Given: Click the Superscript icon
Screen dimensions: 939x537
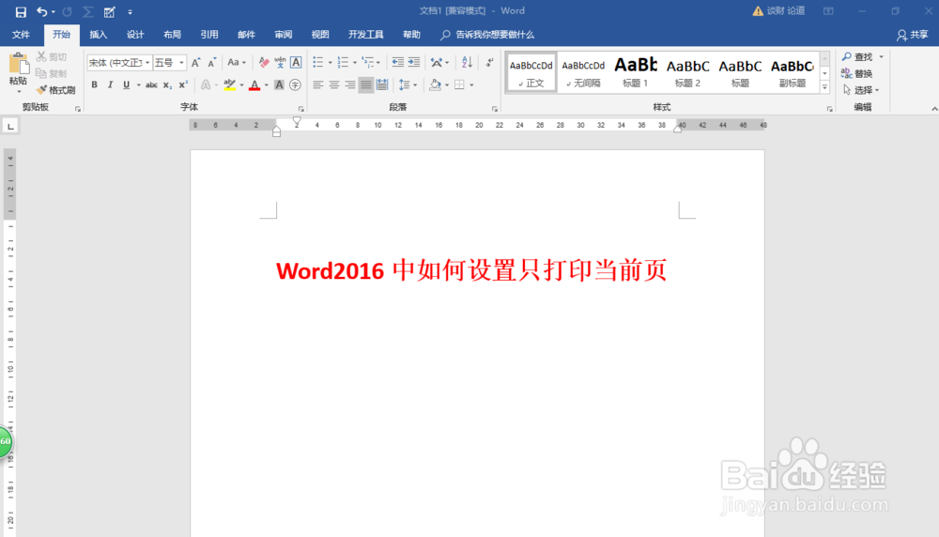Looking at the screenshot, I should (183, 85).
